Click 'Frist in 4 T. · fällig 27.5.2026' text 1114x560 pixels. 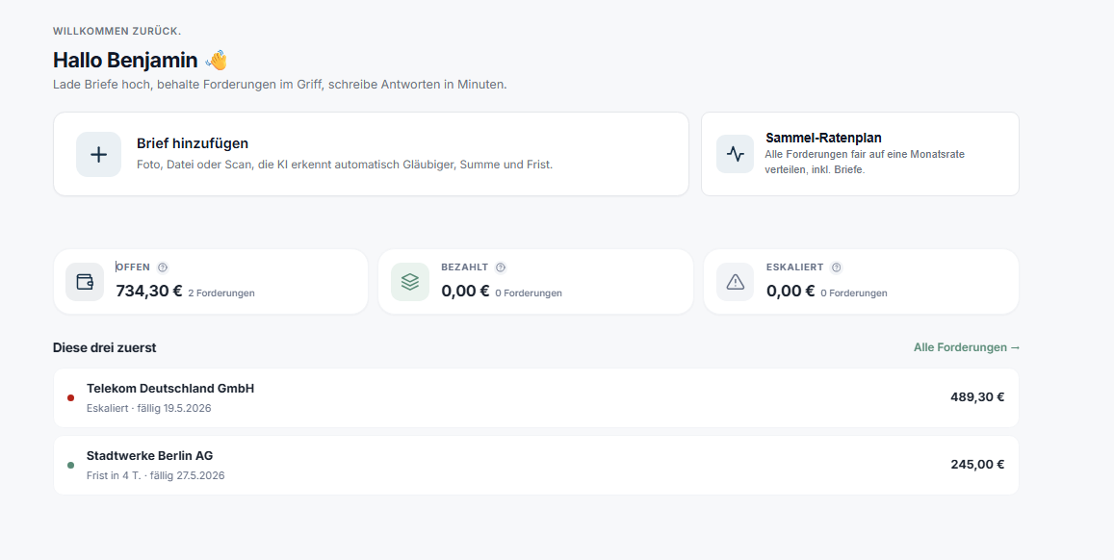[156, 475]
